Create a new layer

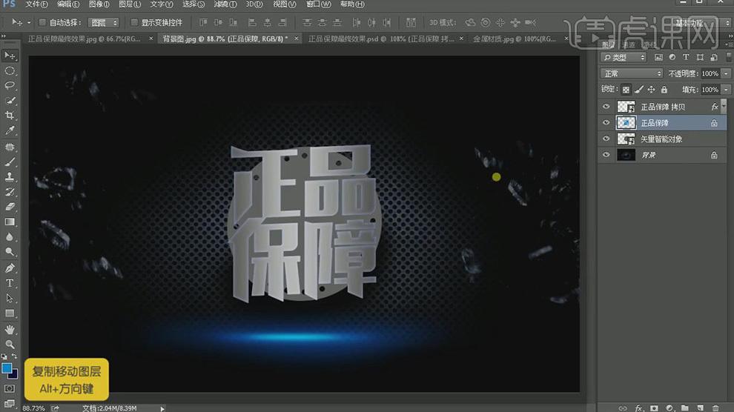point(701,408)
